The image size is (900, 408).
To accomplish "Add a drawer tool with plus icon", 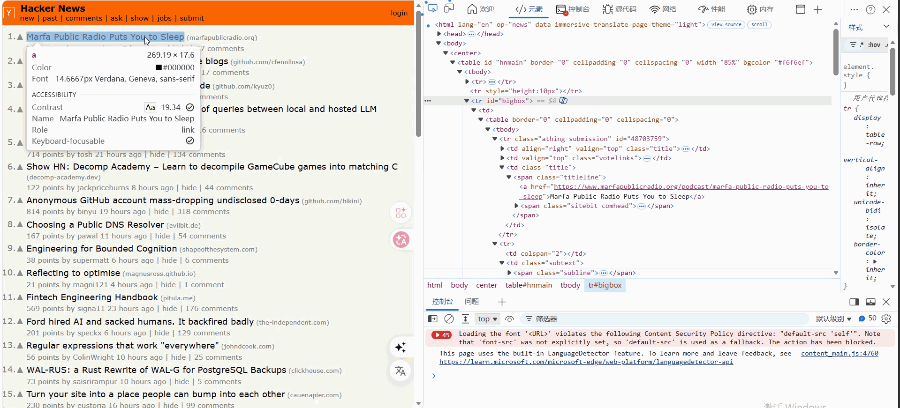I will [502, 302].
